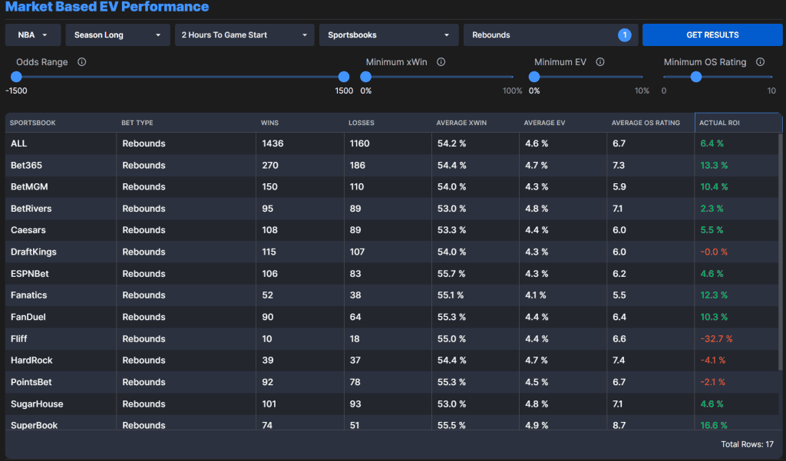The image size is (786, 461).
Task: Sort by the SPORTSBOOK column header
Action: pos(61,123)
